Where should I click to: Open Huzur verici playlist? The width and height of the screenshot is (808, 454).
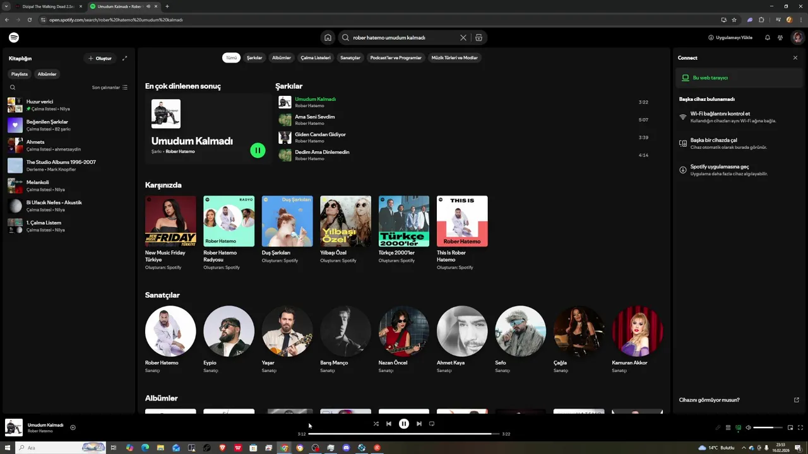coord(68,105)
